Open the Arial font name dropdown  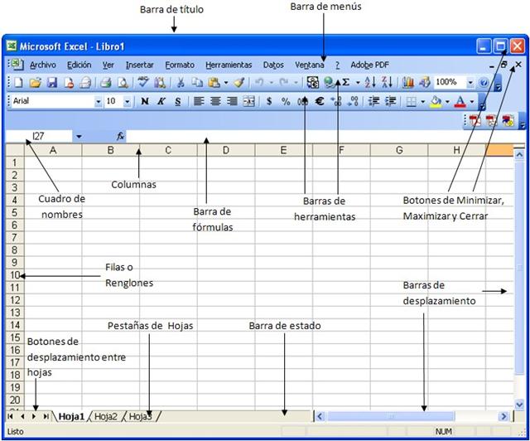[98, 101]
